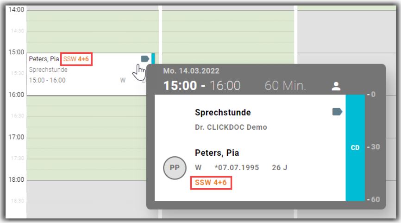This screenshot has height=223, width=401.
Task: Click the tag icon in the popup card
Action: 337,112
